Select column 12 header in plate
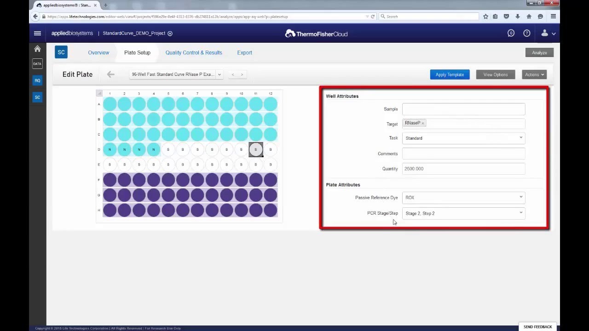589x331 pixels. (271, 94)
